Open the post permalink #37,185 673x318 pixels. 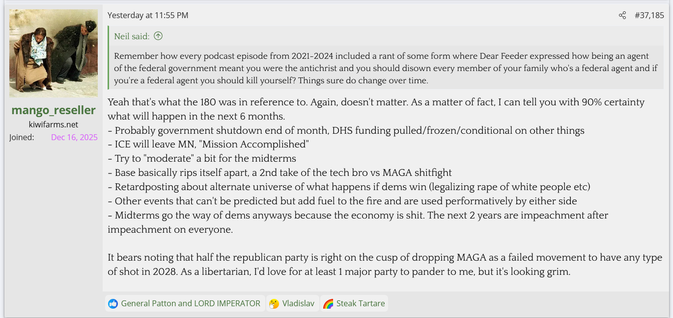coord(649,15)
